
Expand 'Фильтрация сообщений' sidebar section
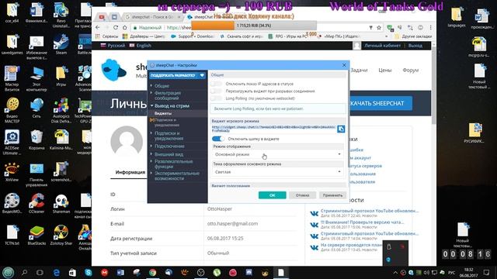pyautogui.click(x=168, y=95)
